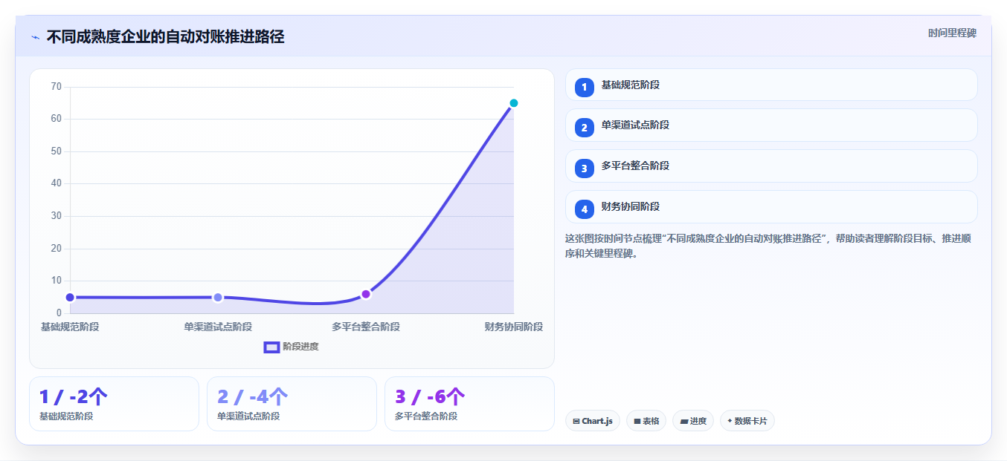Screen dimensions: 1007x461
Task: Click the y-axis value 50
Action: 57,151
